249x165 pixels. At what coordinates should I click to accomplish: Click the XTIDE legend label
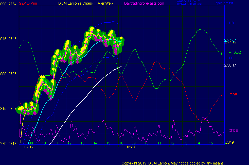pyautogui.click(x=233, y=130)
